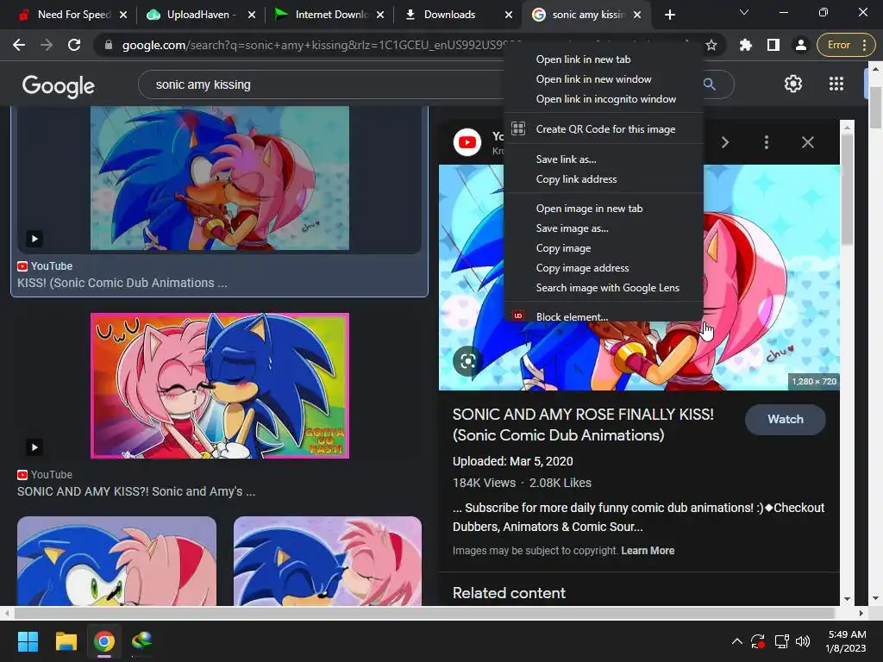Viewport: 883px width, 662px height.
Task: Show hidden system tray icons
Action: coord(736,641)
